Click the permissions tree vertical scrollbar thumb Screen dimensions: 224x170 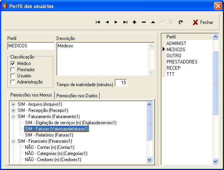pos(149,124)
